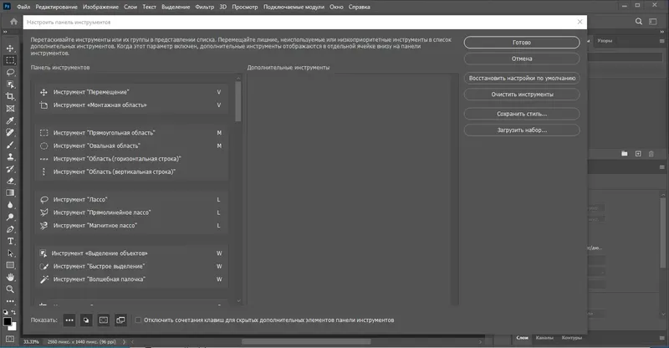
Task: Select the Dodge tool in left toolbar
Action: 10,217
